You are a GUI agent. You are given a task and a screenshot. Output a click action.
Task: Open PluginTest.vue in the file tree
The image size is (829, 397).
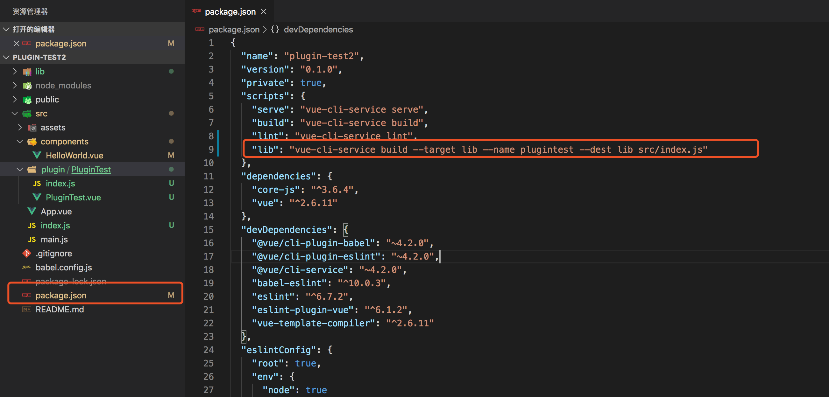pos(73,197)
